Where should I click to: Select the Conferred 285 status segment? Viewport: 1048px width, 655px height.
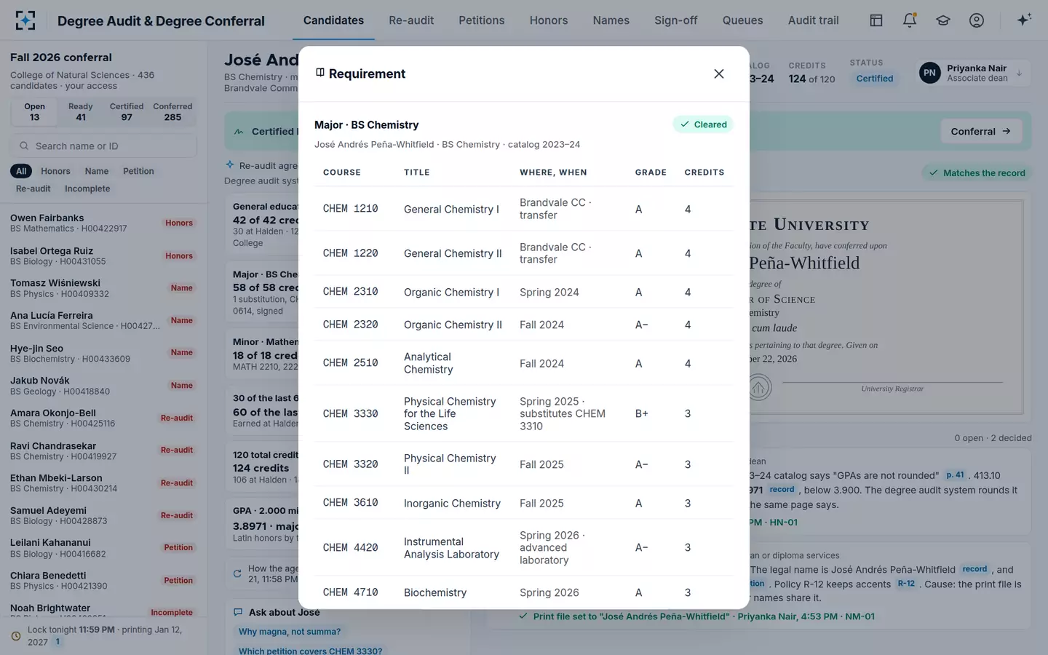click(x=172, y=112)
